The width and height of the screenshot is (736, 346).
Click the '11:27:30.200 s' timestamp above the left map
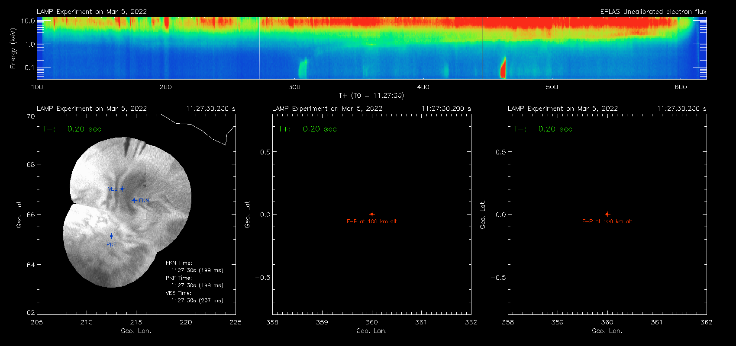click(x=211, y=109)
